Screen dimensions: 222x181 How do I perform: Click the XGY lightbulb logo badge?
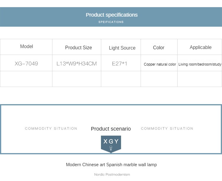tap(111, 144)
